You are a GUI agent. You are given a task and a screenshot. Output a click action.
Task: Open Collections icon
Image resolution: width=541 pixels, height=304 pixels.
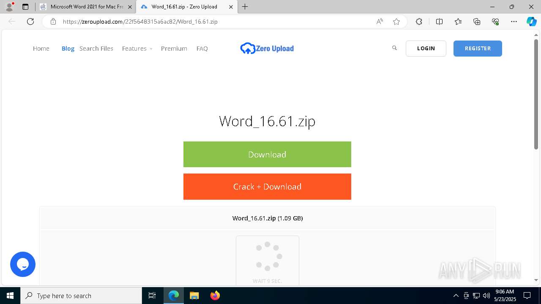pos(477,22)
